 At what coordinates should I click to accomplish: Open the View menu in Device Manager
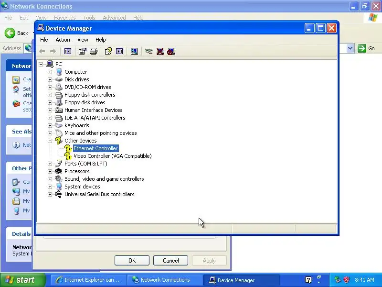pyautogui.click(x=83, y=40)
